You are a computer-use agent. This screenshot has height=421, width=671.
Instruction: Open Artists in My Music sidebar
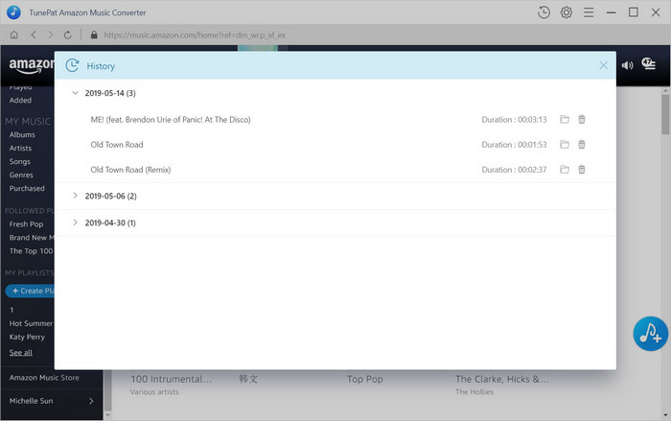(20, 149)
